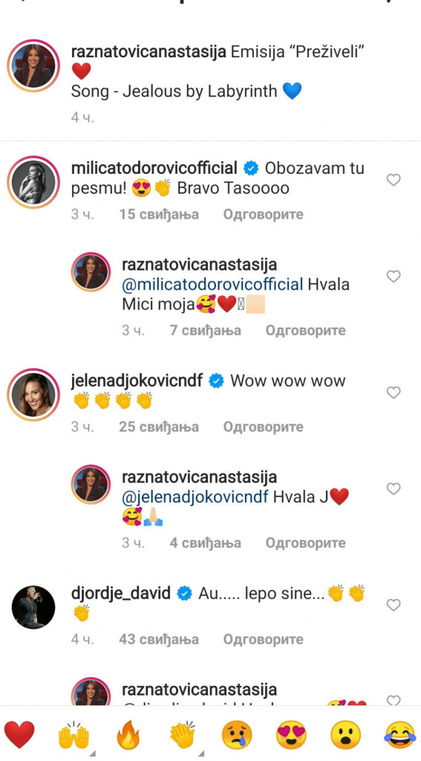421x761 pixels.
Task: Open djordje_david's profile avatar
Action: pos(33,606)
